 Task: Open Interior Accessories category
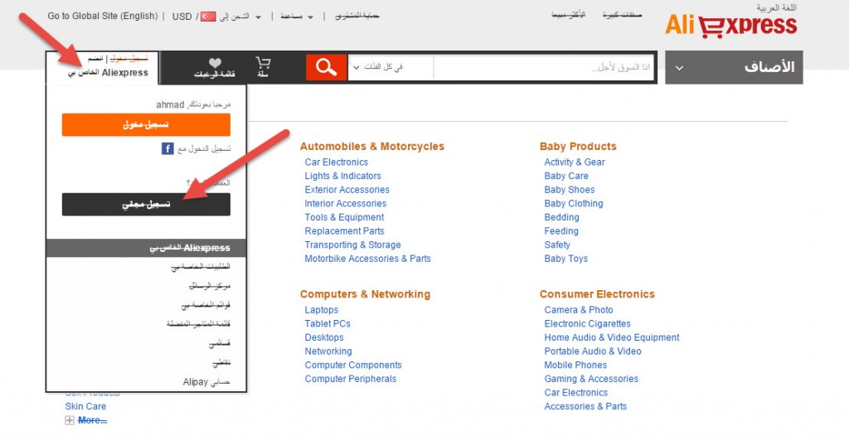tap(346, 203)
